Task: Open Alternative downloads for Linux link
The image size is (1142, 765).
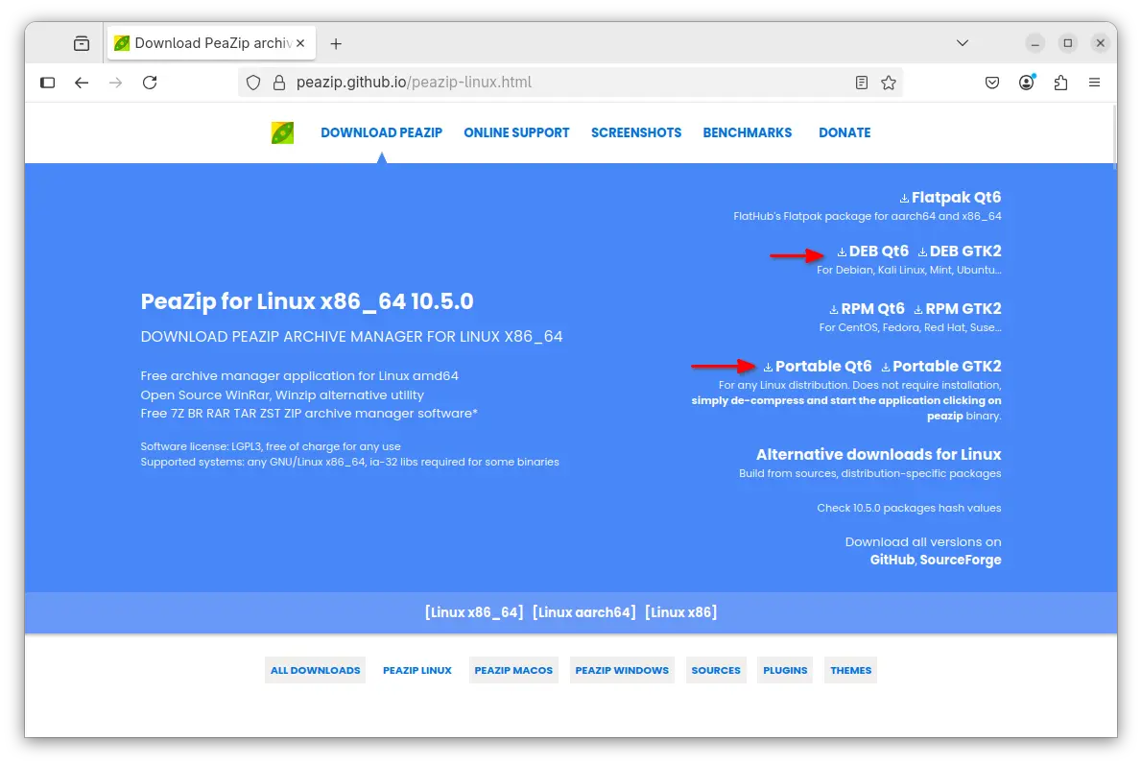Action: click(x=878, y=455)
